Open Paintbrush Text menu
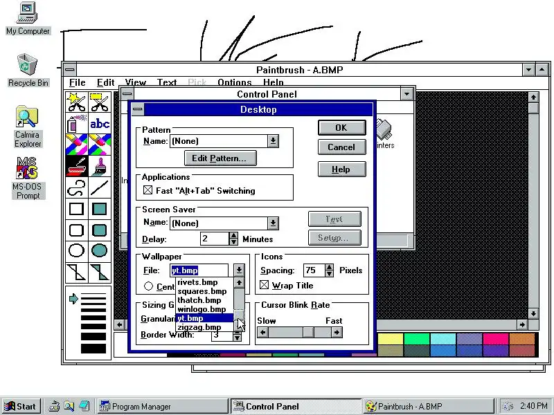554x415 pixels. pyautogui.click(x=167, y=82)
